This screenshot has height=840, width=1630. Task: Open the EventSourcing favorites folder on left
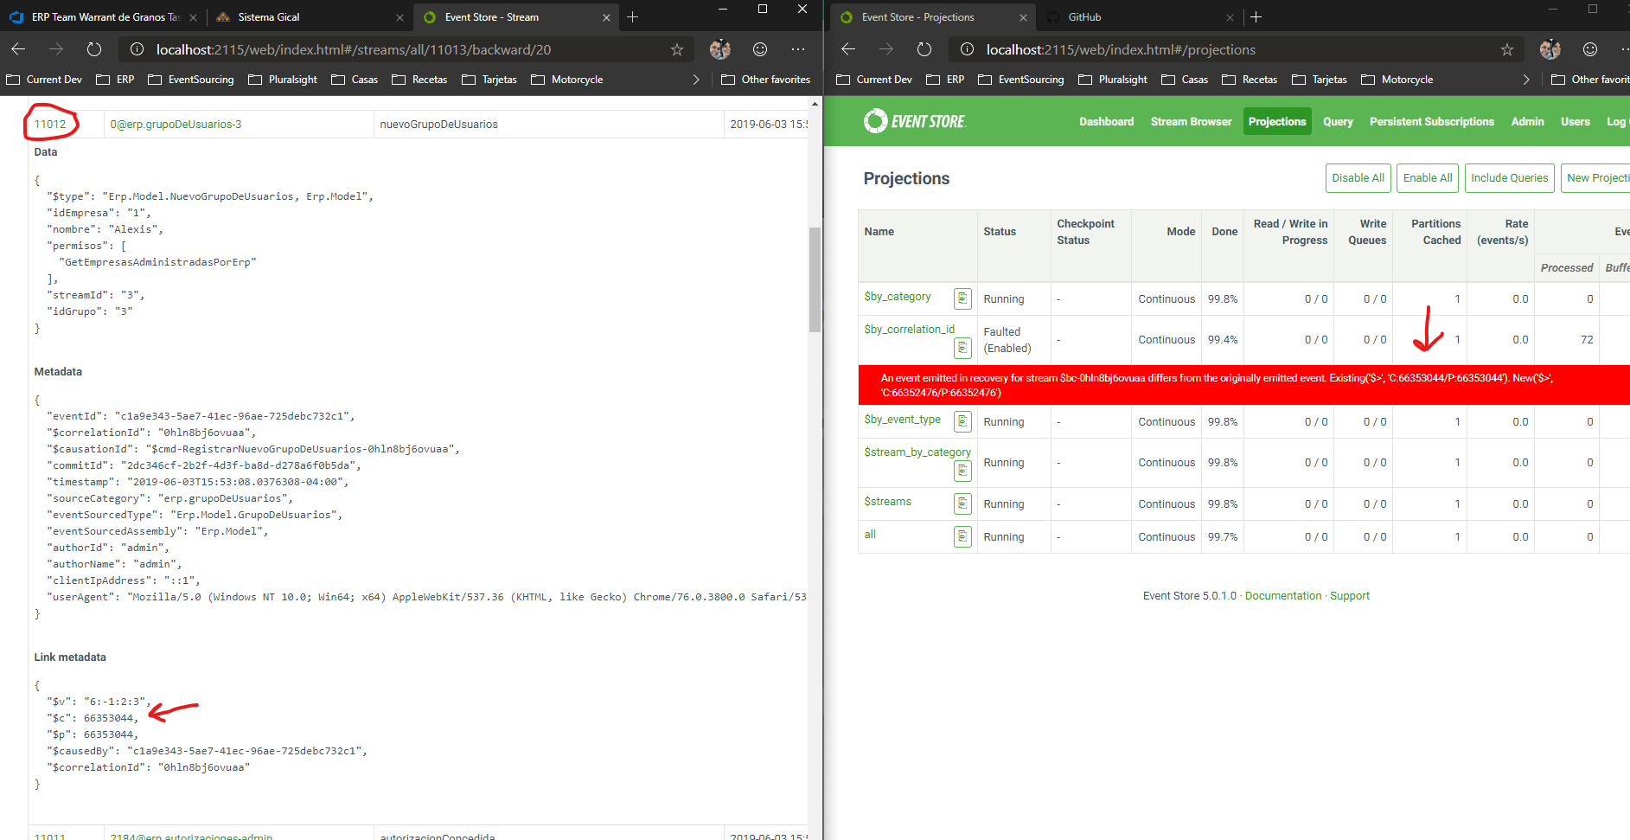coord(191,80)
